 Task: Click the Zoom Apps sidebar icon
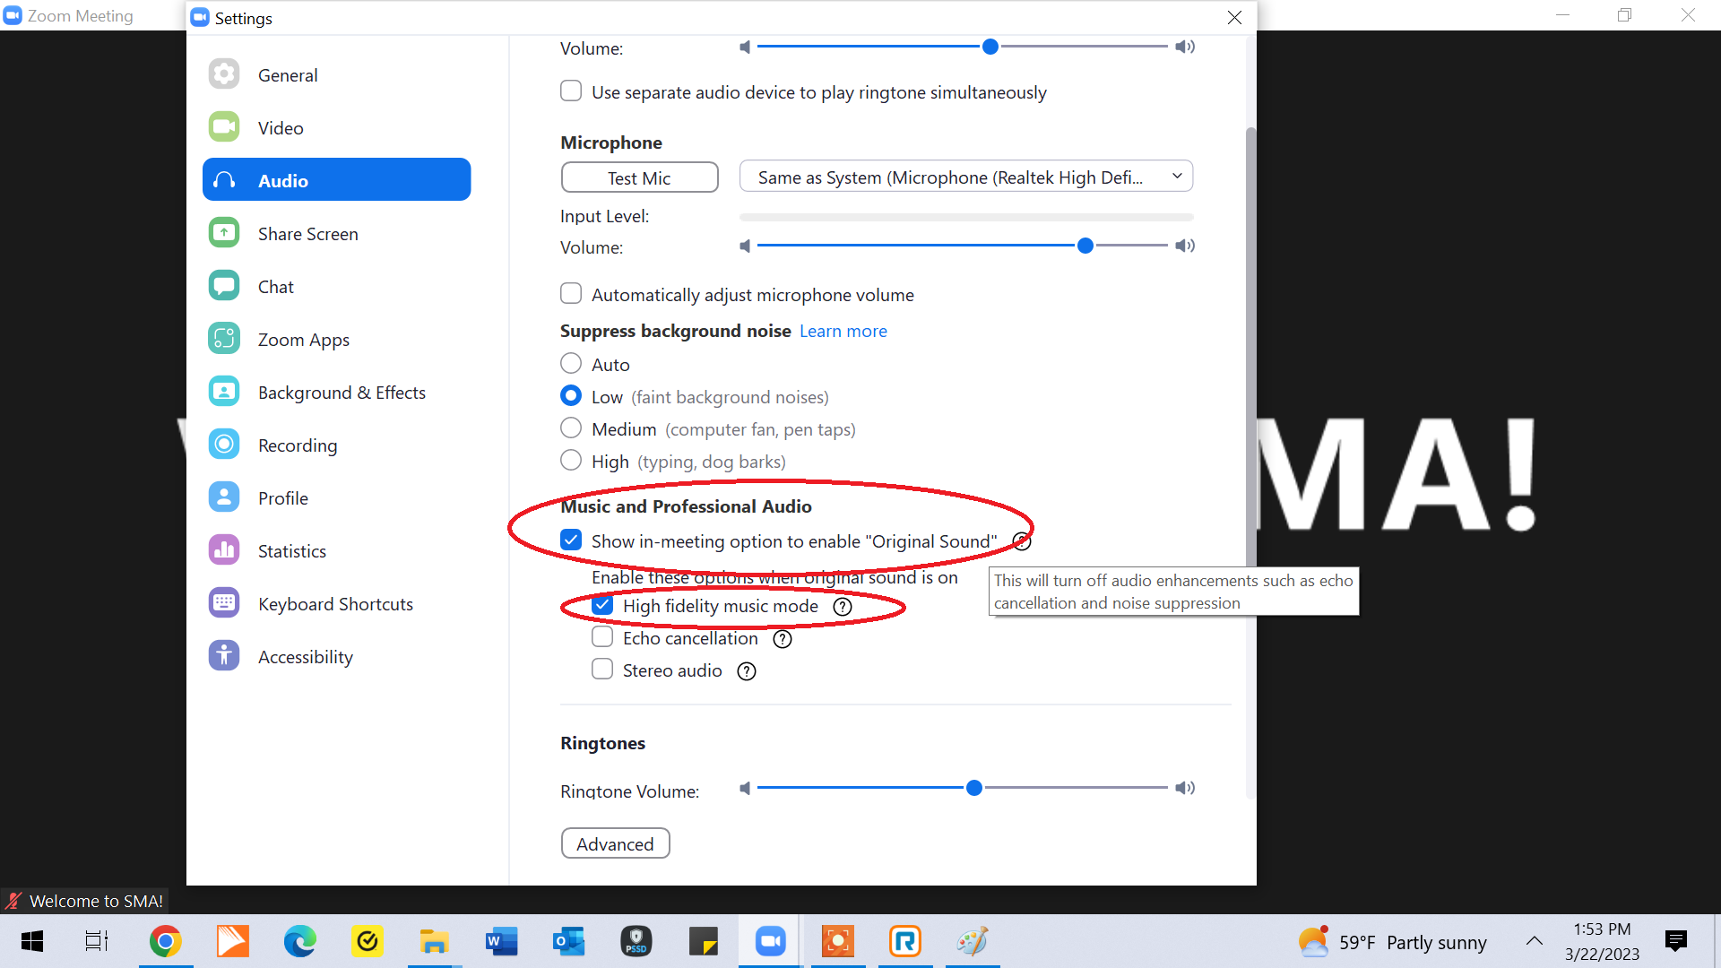(x=224, y=339)
